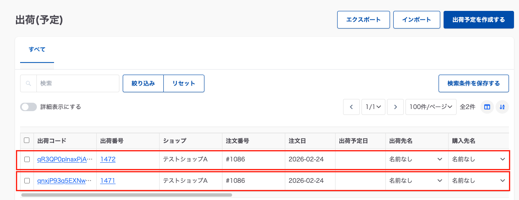Toggle 詳細表示にする switch
The image size is (519, 200).
tap(28, 107)
